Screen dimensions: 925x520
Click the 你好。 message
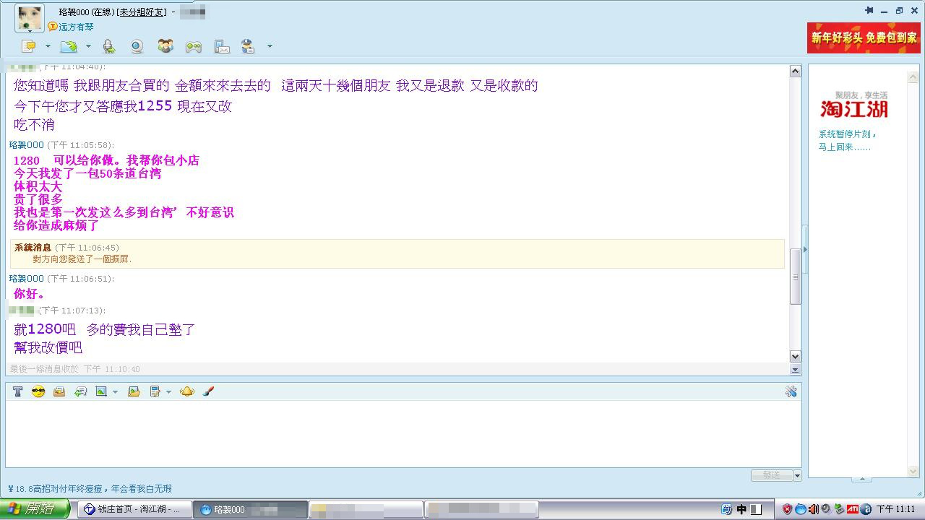(x=30, y=294)
